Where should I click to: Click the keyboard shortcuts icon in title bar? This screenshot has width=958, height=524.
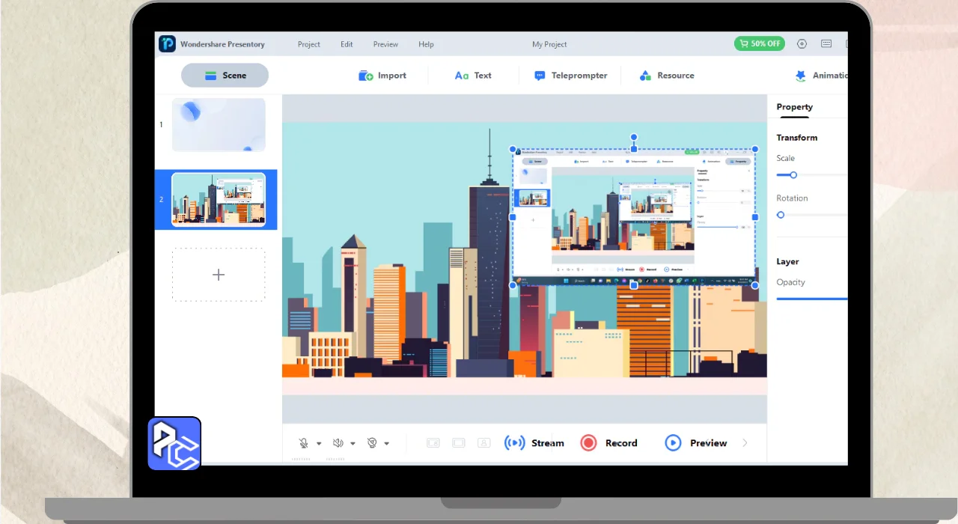pos(826,44)
